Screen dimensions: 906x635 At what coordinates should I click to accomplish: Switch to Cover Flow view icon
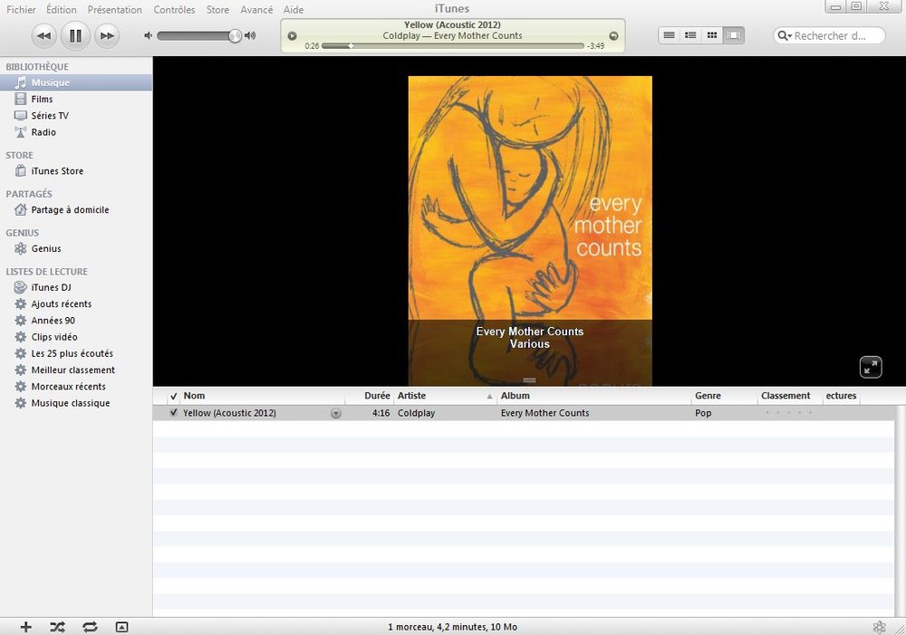point(734,35)
